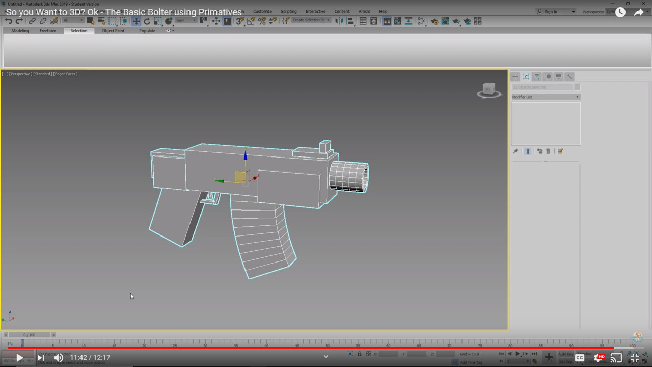Click the Undo arrow in 3ds Max toolbar
This screenshot has width=652, height=367.
[8, 21]
